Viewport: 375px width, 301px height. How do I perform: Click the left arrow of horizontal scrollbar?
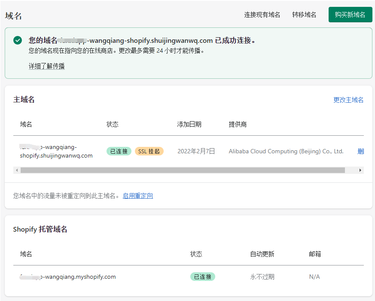[x=17, y=170]
